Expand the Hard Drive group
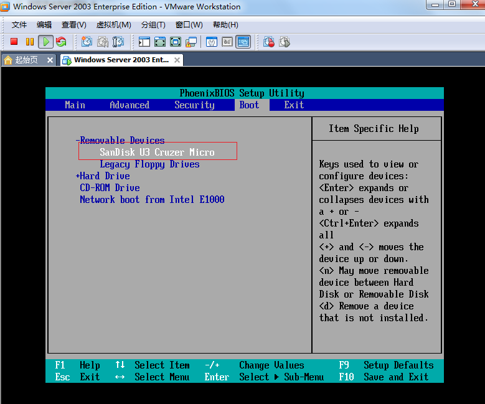 coord(103,176)
